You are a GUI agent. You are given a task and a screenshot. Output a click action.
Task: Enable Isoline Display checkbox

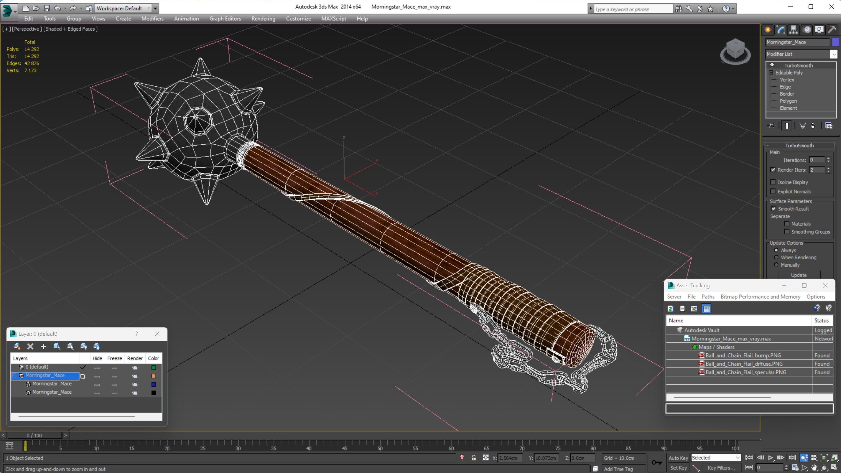[x=773, y=182]
